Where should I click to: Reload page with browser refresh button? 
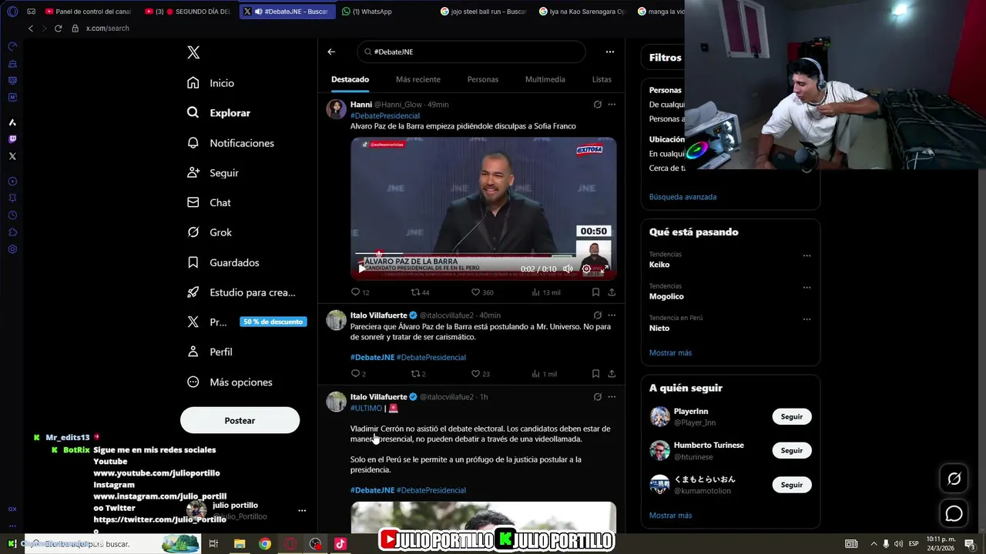[58, 28]
